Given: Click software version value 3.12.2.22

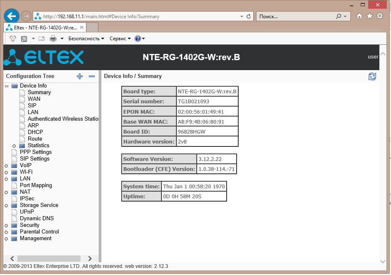Looking at the screenshot, I should (210, 159).
